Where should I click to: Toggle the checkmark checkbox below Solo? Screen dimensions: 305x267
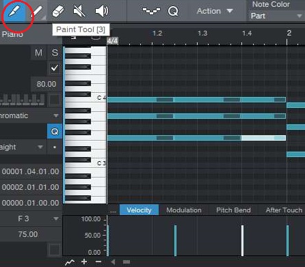click(x=55, y=68)
